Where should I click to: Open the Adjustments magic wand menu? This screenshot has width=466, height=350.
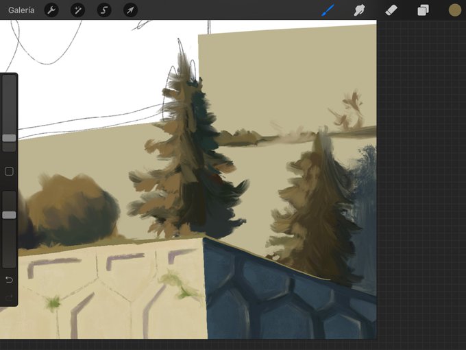coord(78,10)
